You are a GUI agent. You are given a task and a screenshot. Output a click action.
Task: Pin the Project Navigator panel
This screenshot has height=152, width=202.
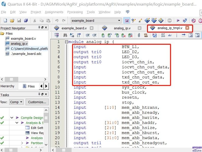(39, 27)
